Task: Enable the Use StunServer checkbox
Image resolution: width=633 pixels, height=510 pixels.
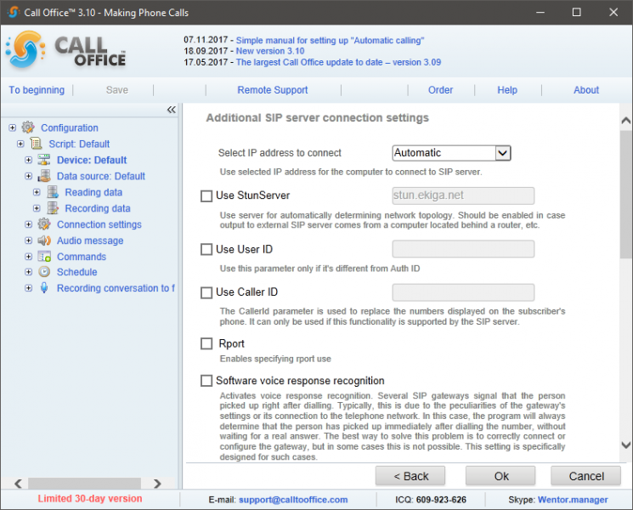Action: coord(206,196)
